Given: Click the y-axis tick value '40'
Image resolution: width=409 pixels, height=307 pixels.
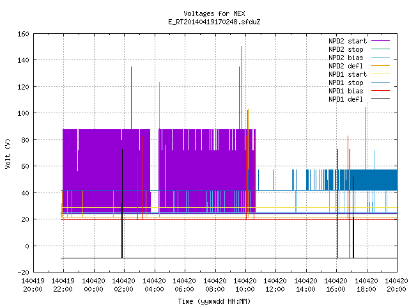Looking at the screenshot, I should pyautogui.click(x=25, y=193).
